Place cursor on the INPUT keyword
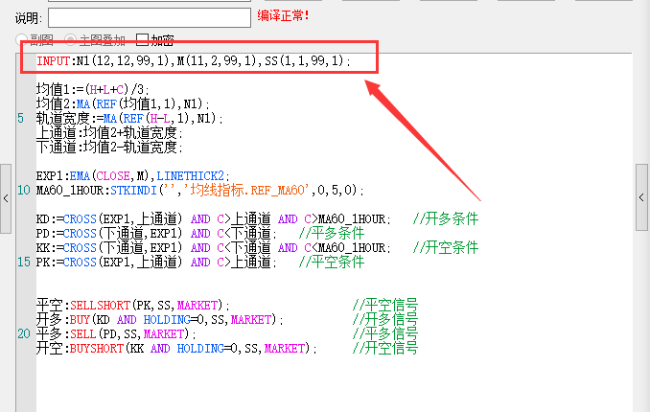 click(54, 61)
